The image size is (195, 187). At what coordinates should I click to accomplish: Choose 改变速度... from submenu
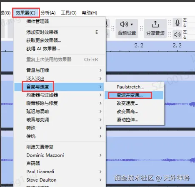(x=134, y=103)
